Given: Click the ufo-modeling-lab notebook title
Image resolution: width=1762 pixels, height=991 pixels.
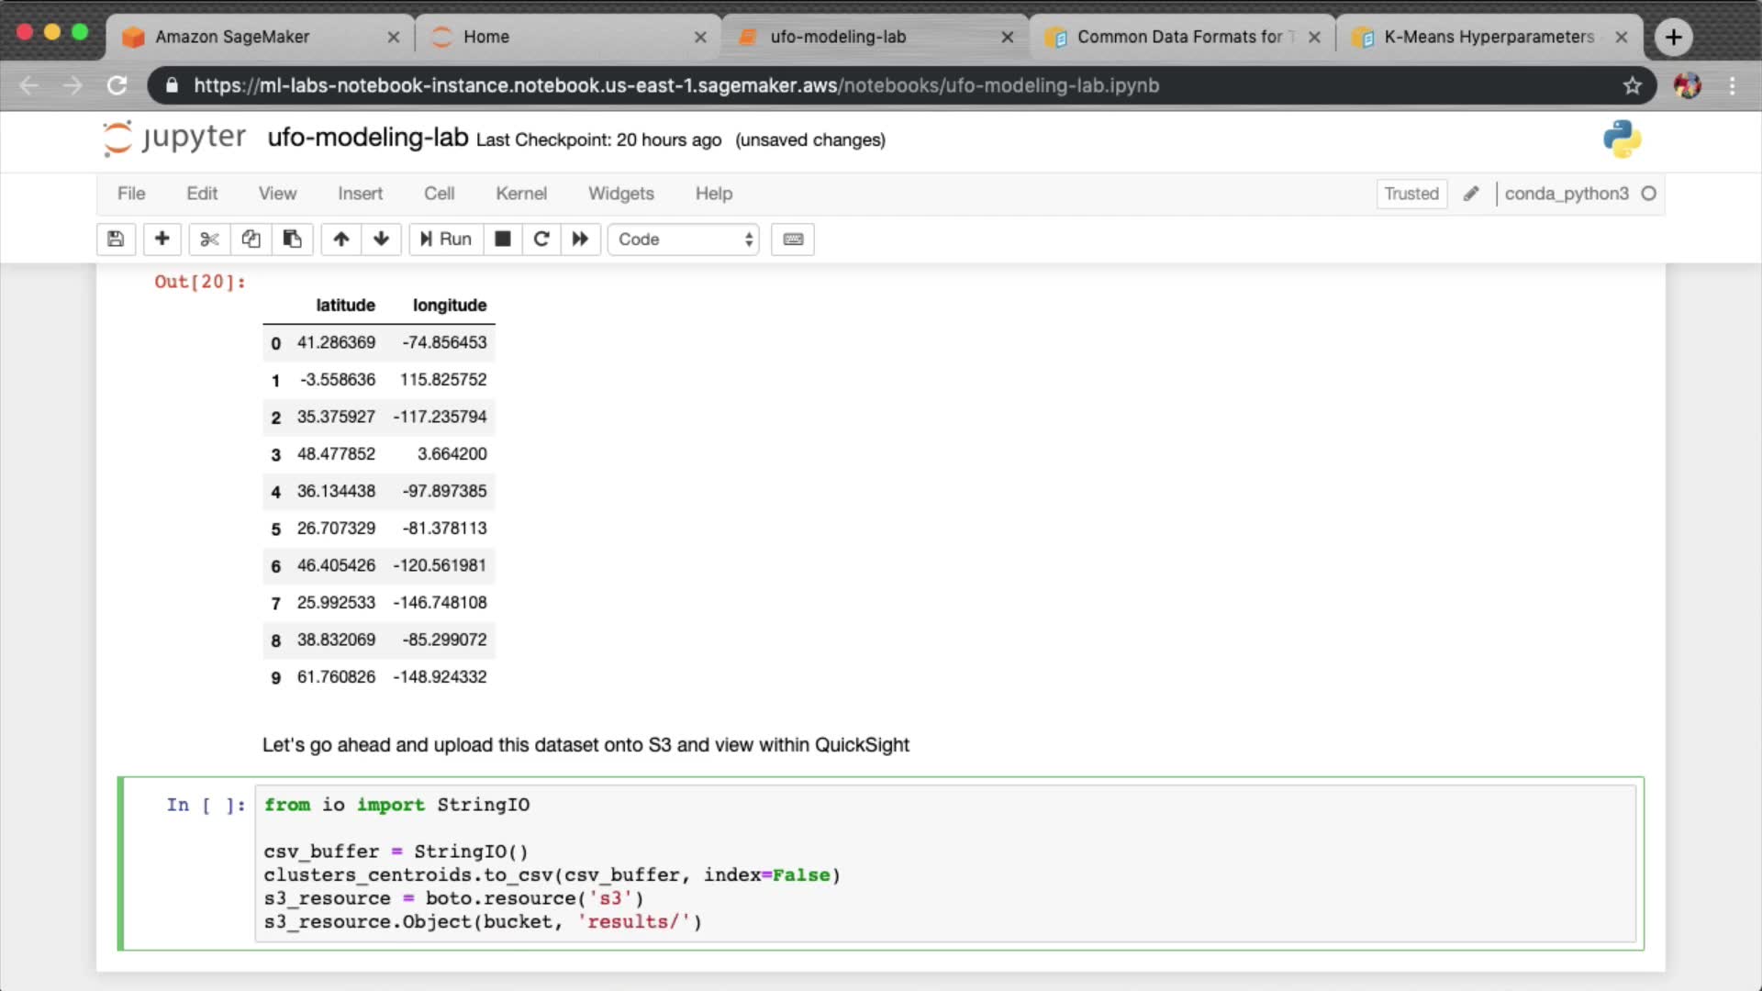Looking at the screenshot, I should (x=367, y=138).
